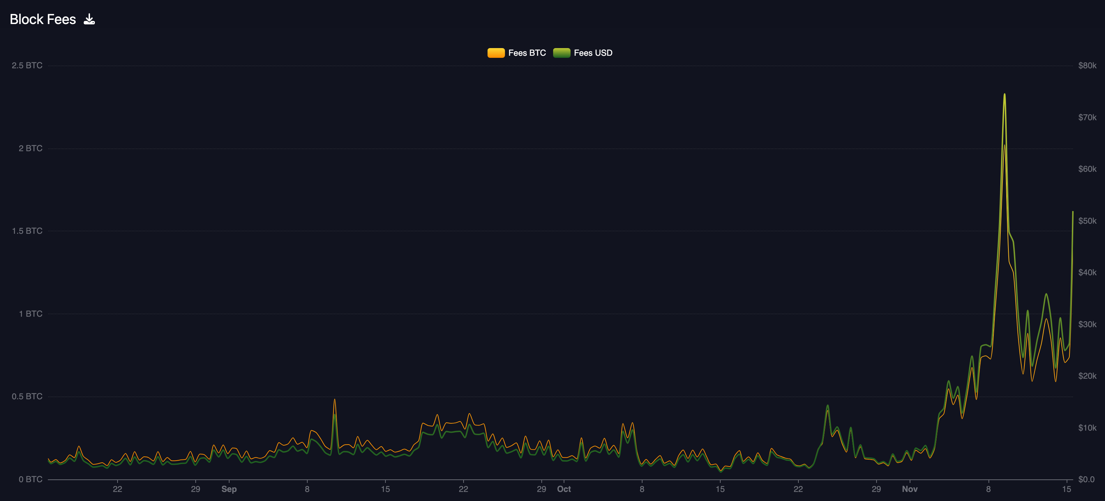Select the Block Fees chart title
This screenshot has height=501, width=1105.
pyautogui.click(x=43, y=19)
